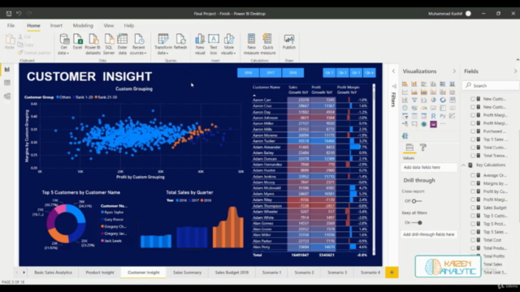Check the Sales Budget measure checkbox

pyautogui.click(x=473, y=208)
